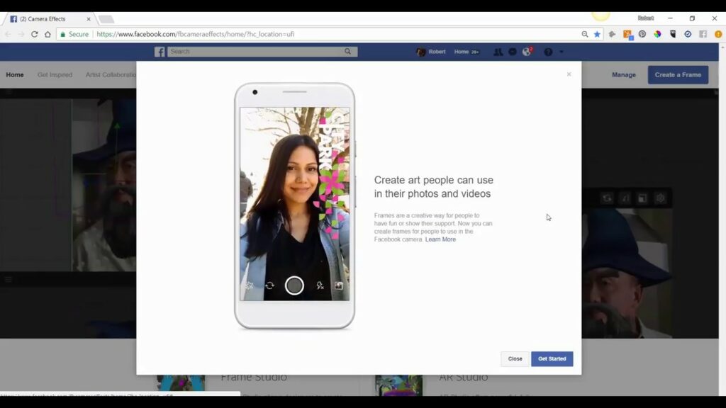Click the browser back arrow
726x408 pixels.
[x=8, y=34]
